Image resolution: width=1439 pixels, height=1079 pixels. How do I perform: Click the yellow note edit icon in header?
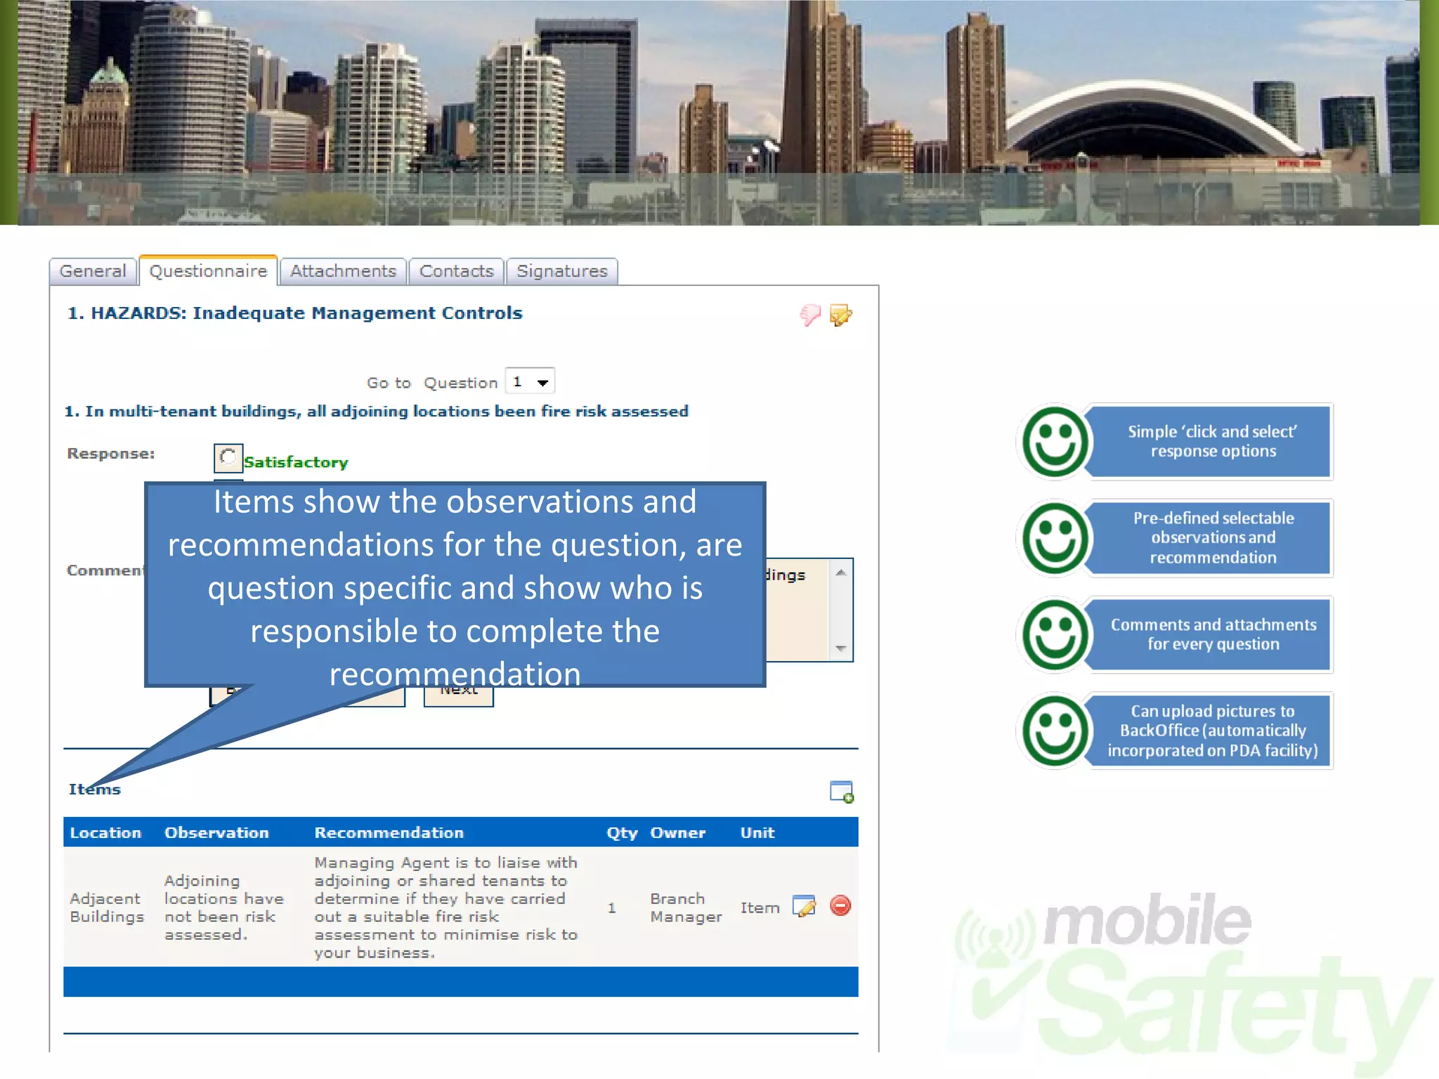(x=841, y=315)
